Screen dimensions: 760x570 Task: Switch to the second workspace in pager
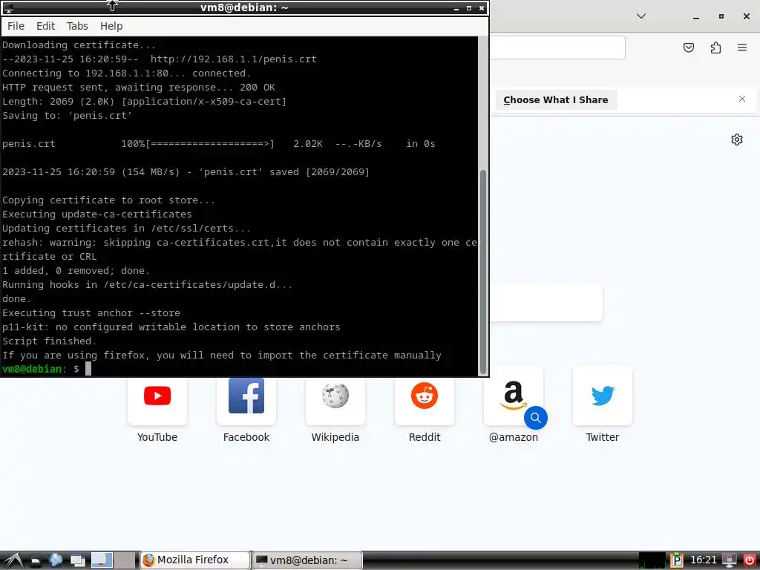coord(125,560)
